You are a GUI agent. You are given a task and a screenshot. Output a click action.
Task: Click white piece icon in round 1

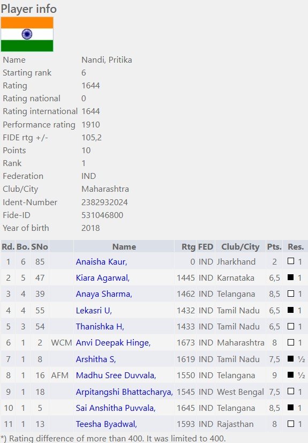tap(290, 261)
